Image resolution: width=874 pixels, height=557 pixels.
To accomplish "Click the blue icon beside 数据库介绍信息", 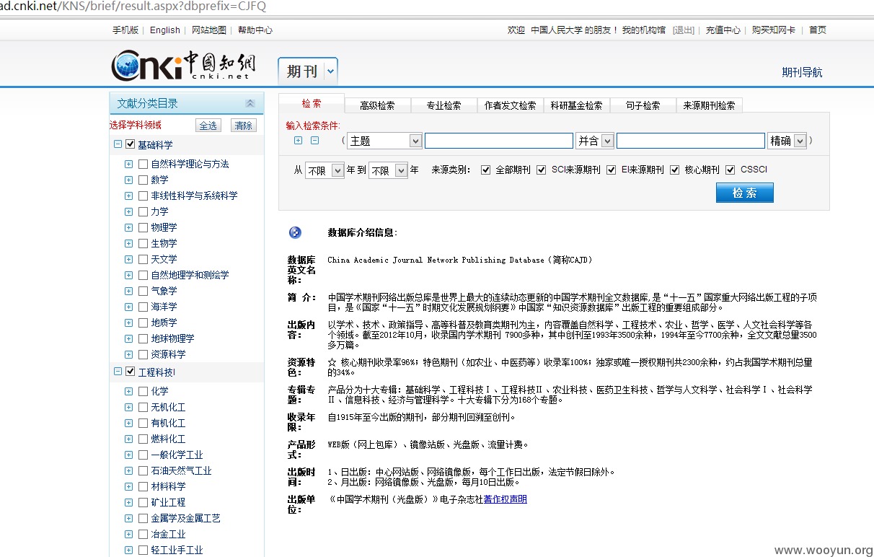I will coord(295,232).
